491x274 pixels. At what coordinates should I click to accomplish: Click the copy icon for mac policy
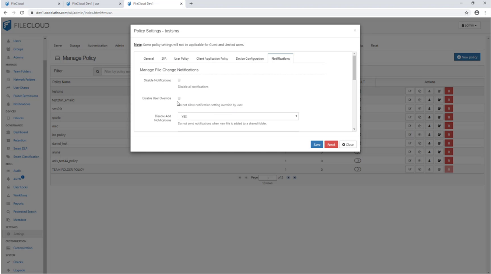420,126
